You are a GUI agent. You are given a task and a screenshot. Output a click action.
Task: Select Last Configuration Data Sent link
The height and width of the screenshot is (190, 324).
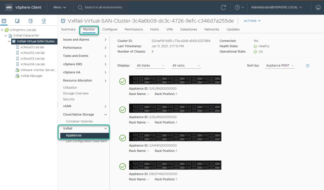point(86,141)
